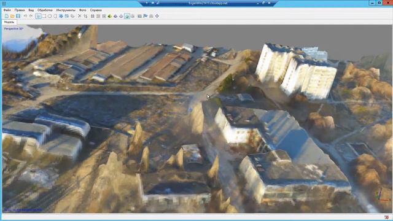Save the project with the floppy icon

(18, 16)
